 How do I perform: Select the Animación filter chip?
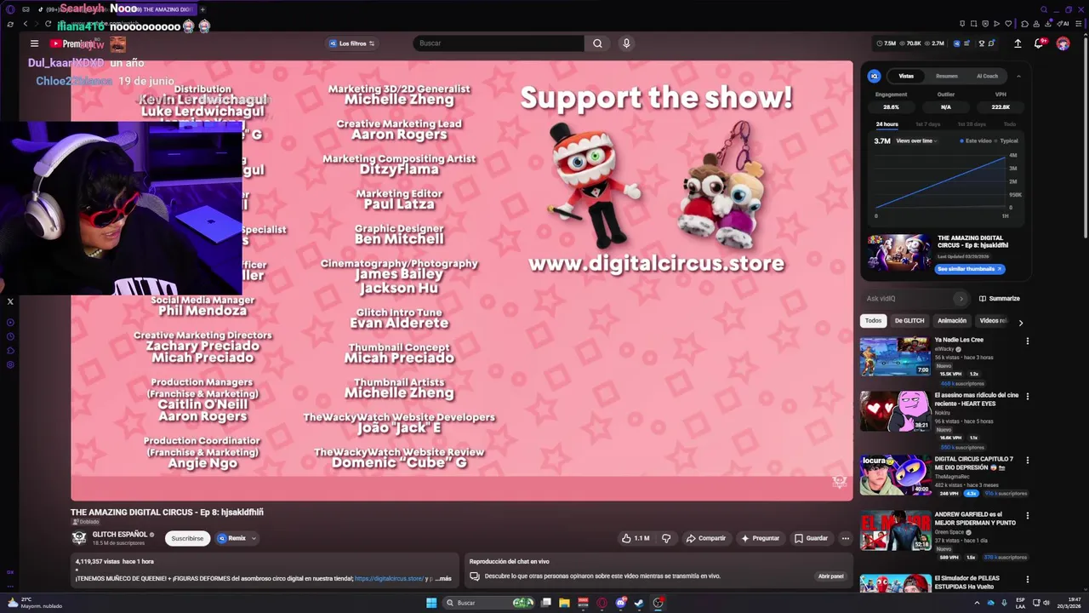[952, 321]
